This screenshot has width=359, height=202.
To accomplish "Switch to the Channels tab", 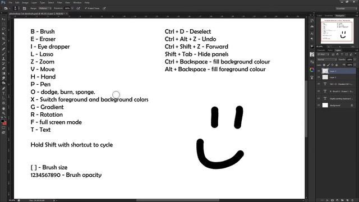I will coord(321,50).
